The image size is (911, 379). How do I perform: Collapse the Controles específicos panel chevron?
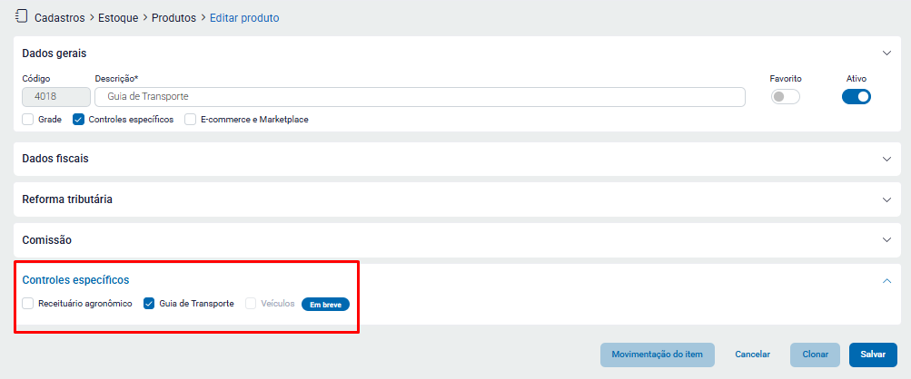click(887, 281)
